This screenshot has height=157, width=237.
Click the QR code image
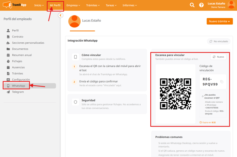175,94
